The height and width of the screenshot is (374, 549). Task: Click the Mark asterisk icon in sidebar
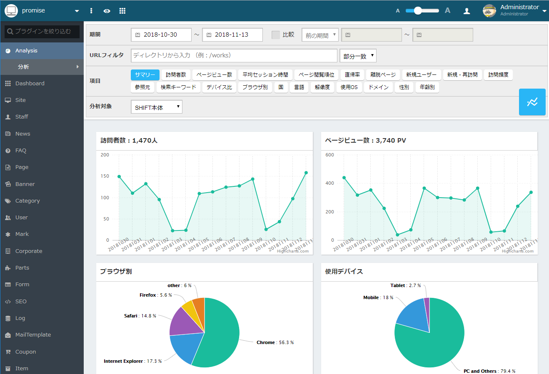point(8,234)
